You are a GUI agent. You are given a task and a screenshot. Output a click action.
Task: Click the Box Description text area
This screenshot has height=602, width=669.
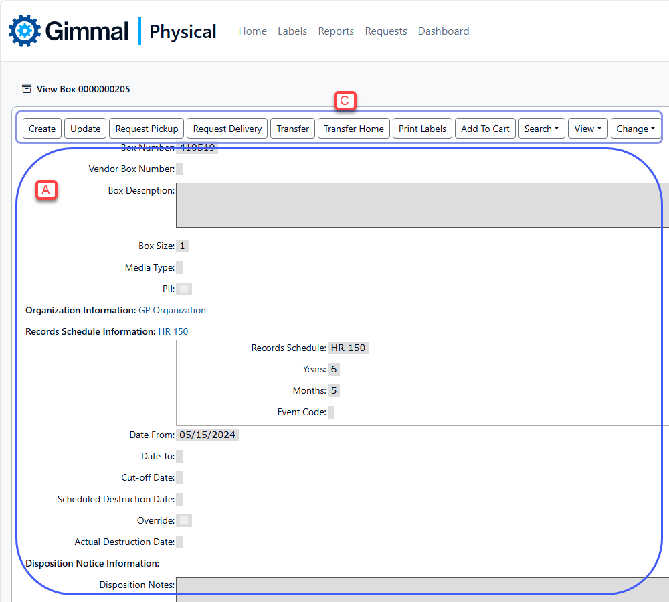pyautogui.click(x=421, y=205)
